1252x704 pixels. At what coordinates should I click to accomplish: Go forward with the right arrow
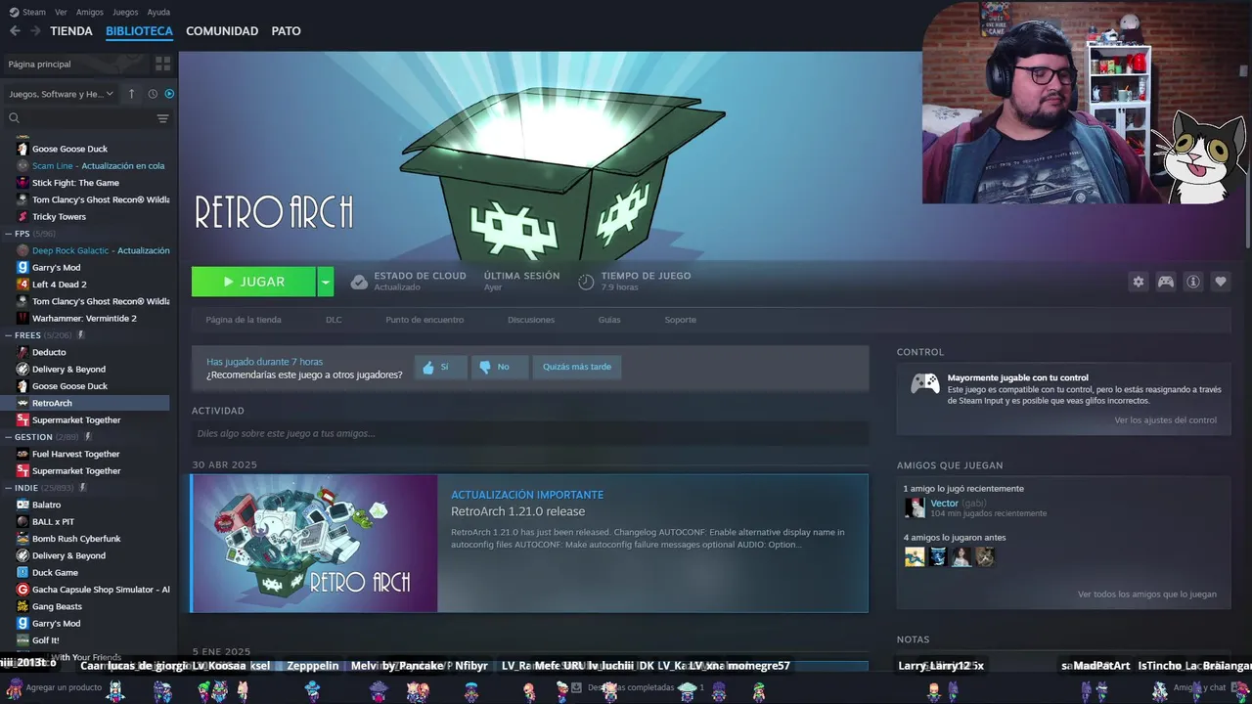click(x=35, y=31)
